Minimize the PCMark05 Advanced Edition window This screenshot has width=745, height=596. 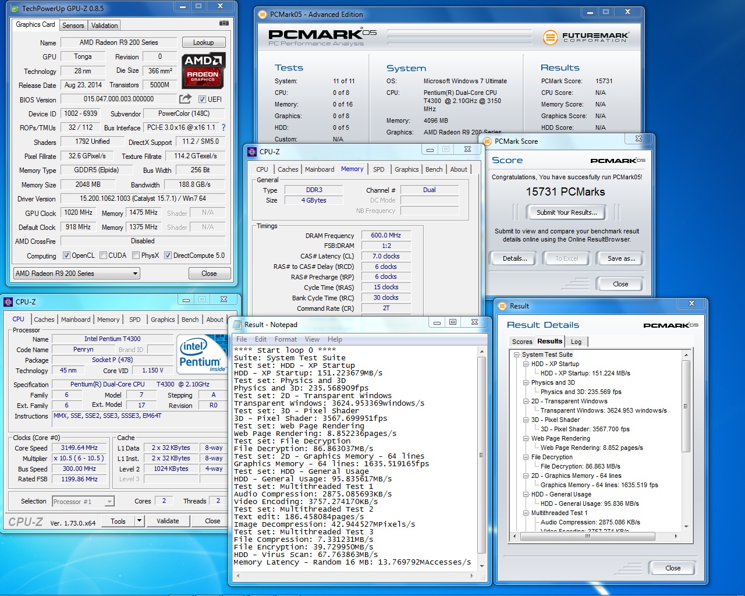tap(590, 12)
